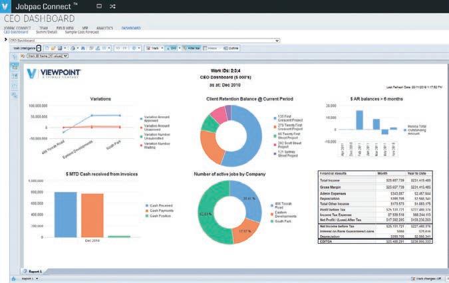Open the second side-panel icon with chart symbol
This screenshot has width=449, height=283.
tap(15, 76)
